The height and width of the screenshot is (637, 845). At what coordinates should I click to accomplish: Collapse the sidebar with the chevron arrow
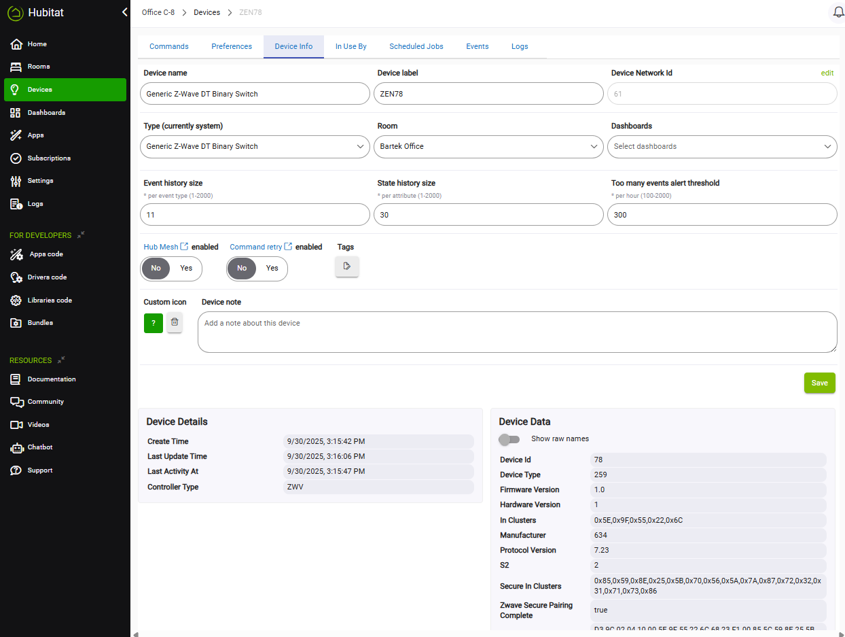pos(124,12)
